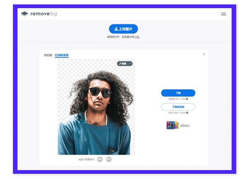This screenshot has width=248, height=179.
Task: Rate the result with the smiley face
Action: click(100, 160)
